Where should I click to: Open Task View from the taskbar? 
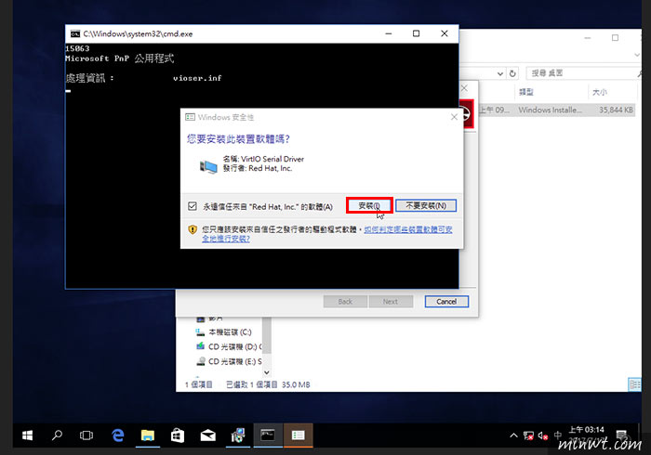point(86,435)
